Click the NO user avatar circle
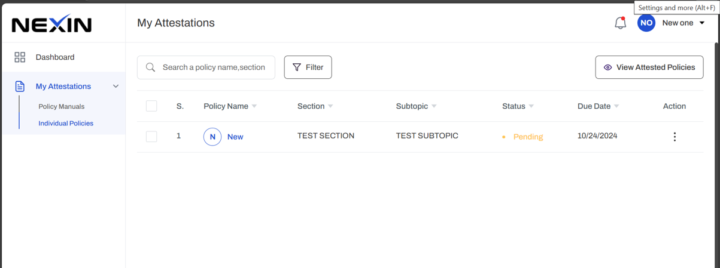This screenshot has height=268, width=720. click(646, 23)
